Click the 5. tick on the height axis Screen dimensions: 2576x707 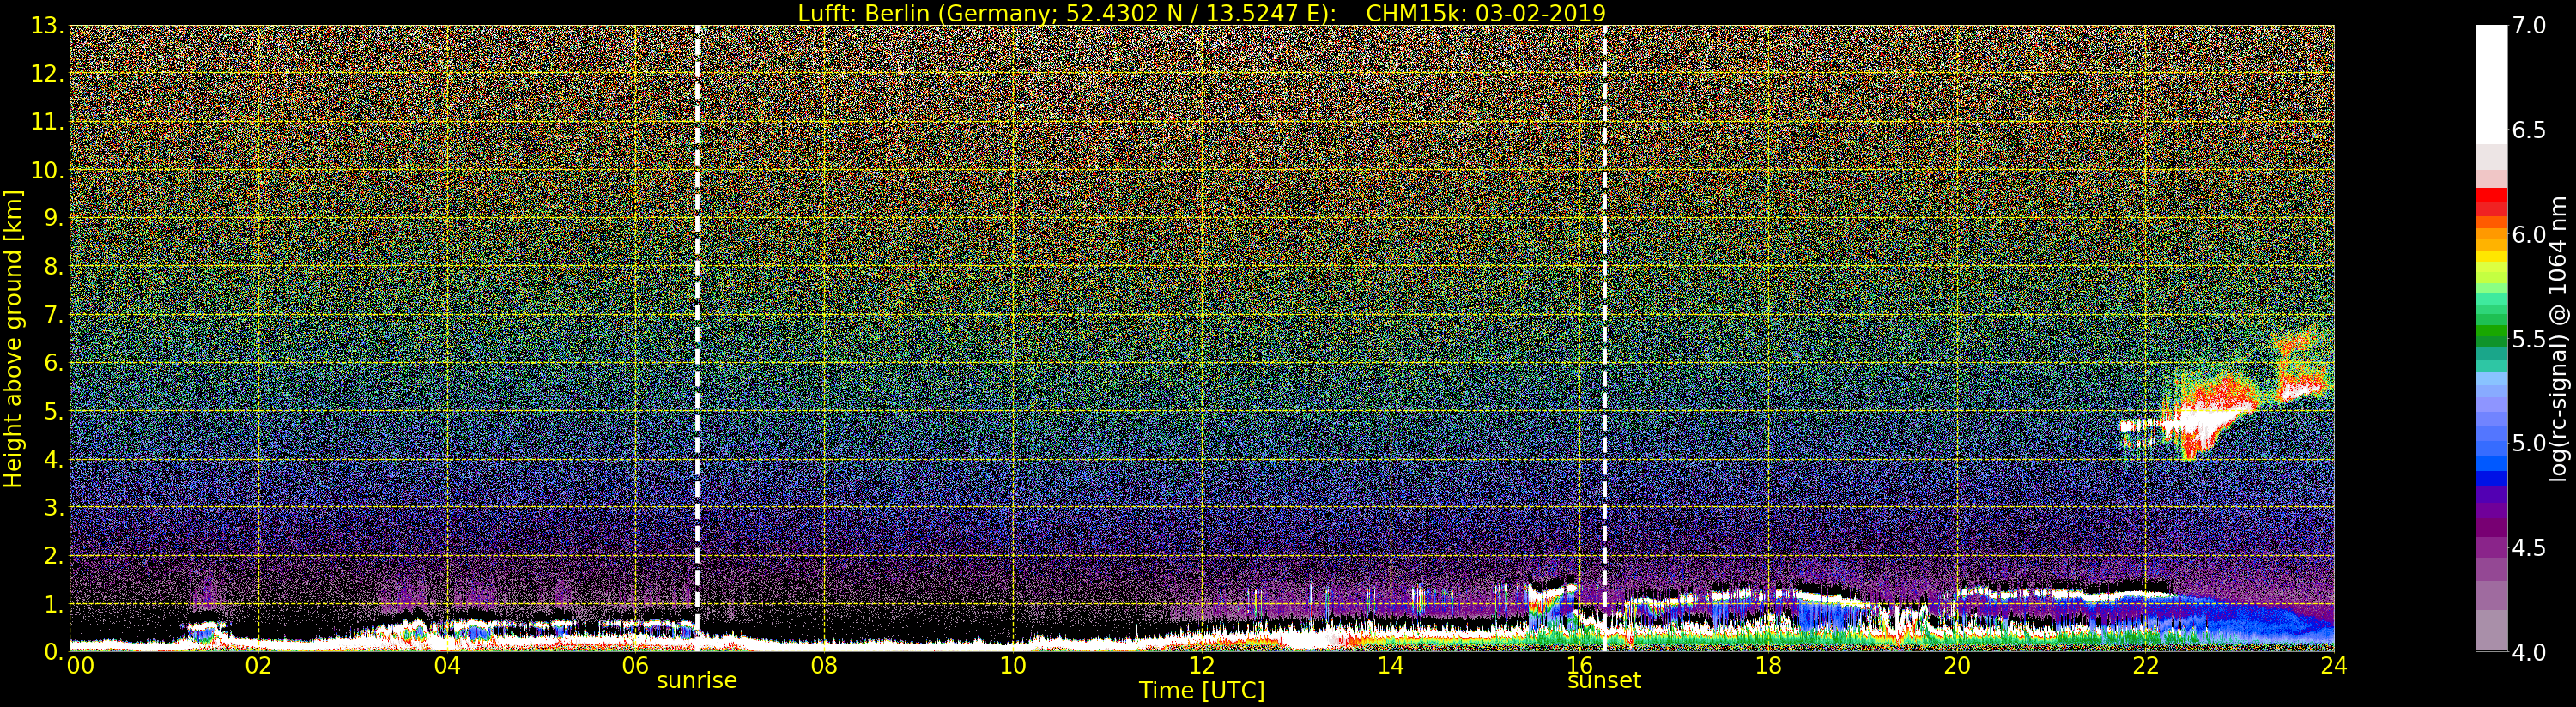[x=52, y=411]
